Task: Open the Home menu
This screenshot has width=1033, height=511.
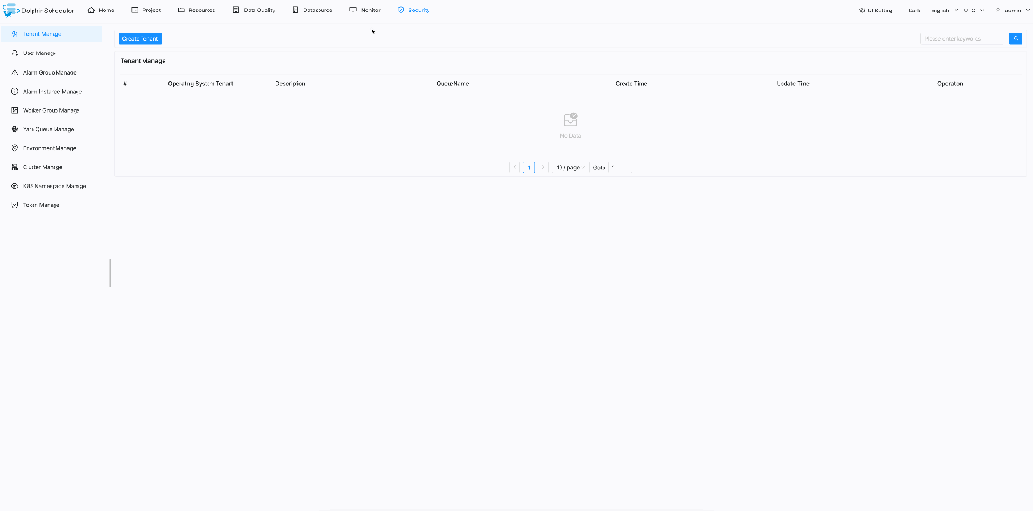Action: tap(100, 11)
